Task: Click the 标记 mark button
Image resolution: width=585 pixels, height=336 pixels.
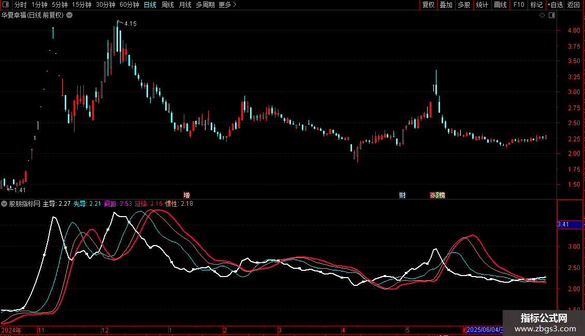Action: [536, 5]
